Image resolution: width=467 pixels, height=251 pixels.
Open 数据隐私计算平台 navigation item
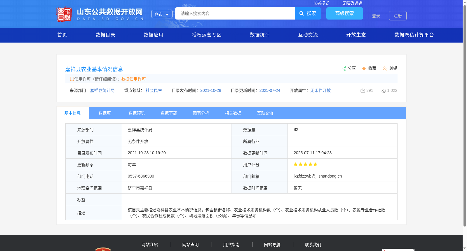pos(414,35)
